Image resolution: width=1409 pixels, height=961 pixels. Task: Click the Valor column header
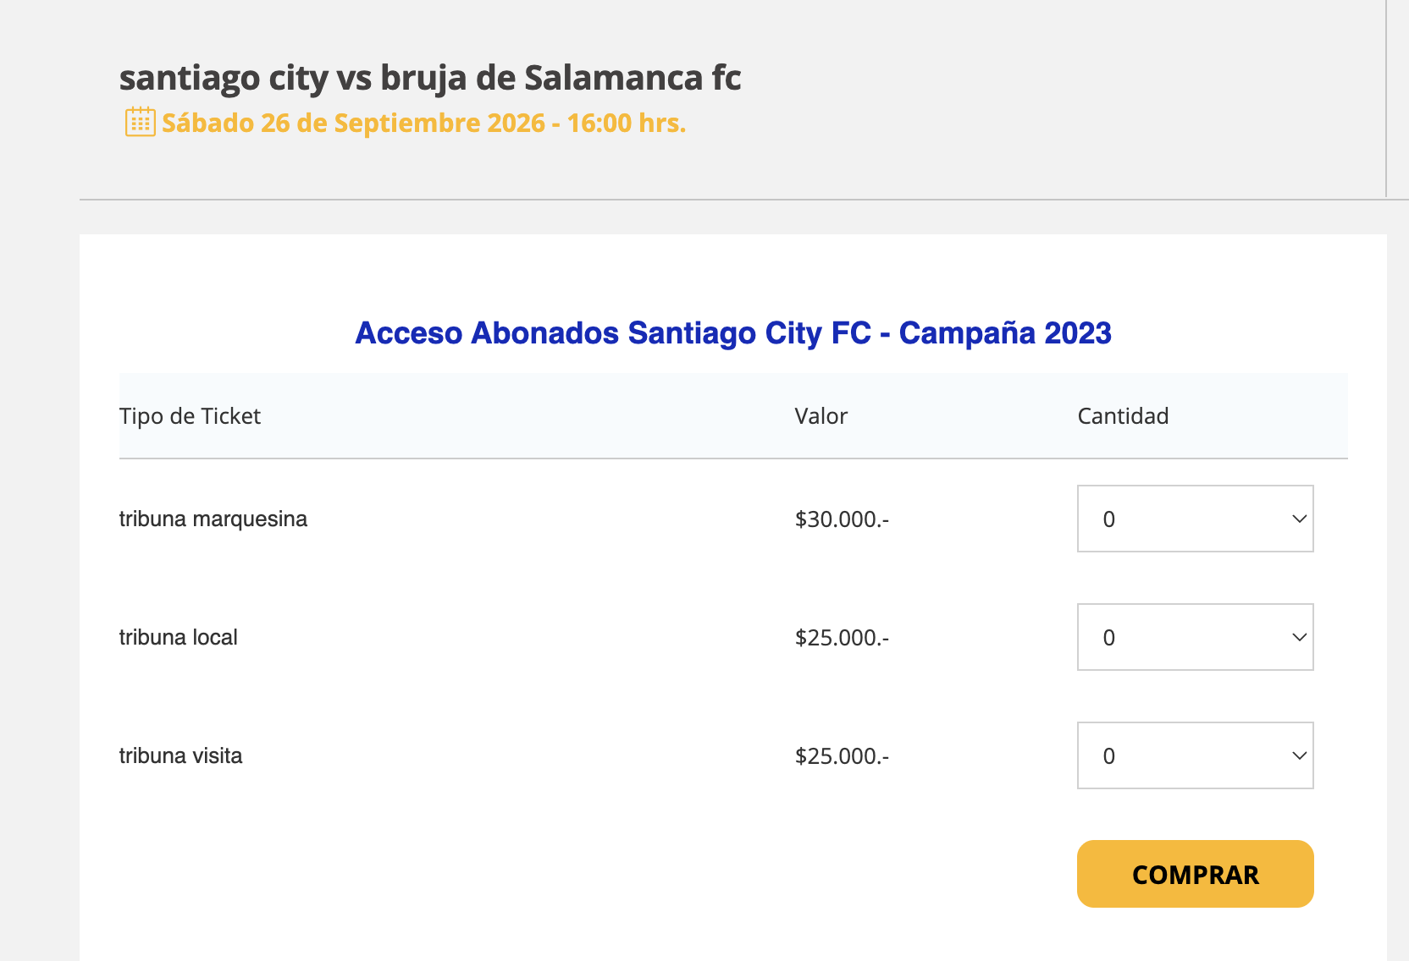pyautogui.click(x=821, y=416)
